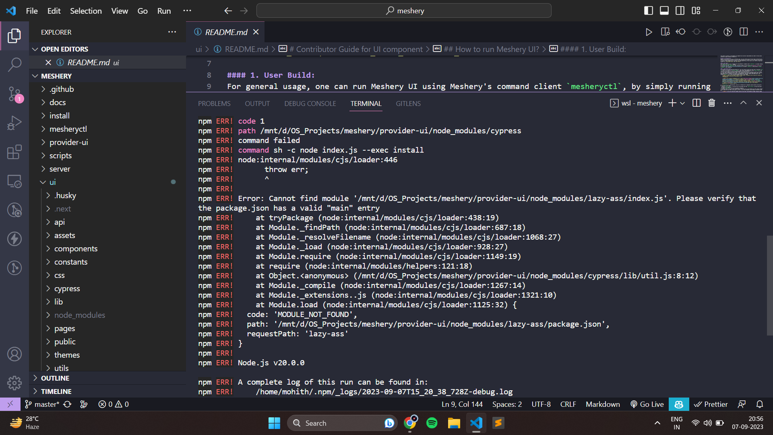Open the Accounts icon in activity bar
The height and width of the screenshot is (435, 773).
tap(14, 354)
